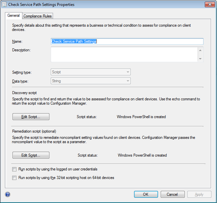Click the 'Remediation script (optional)' heading

34,131
